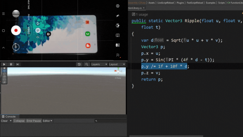Open camera settings gear
The image size is (243, 137).
pos(118,6)
